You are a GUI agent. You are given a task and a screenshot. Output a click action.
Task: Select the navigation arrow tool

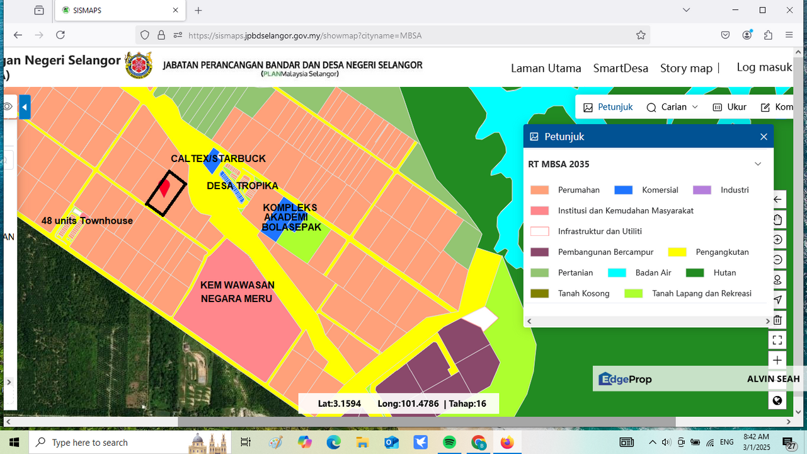click(777, 300)
